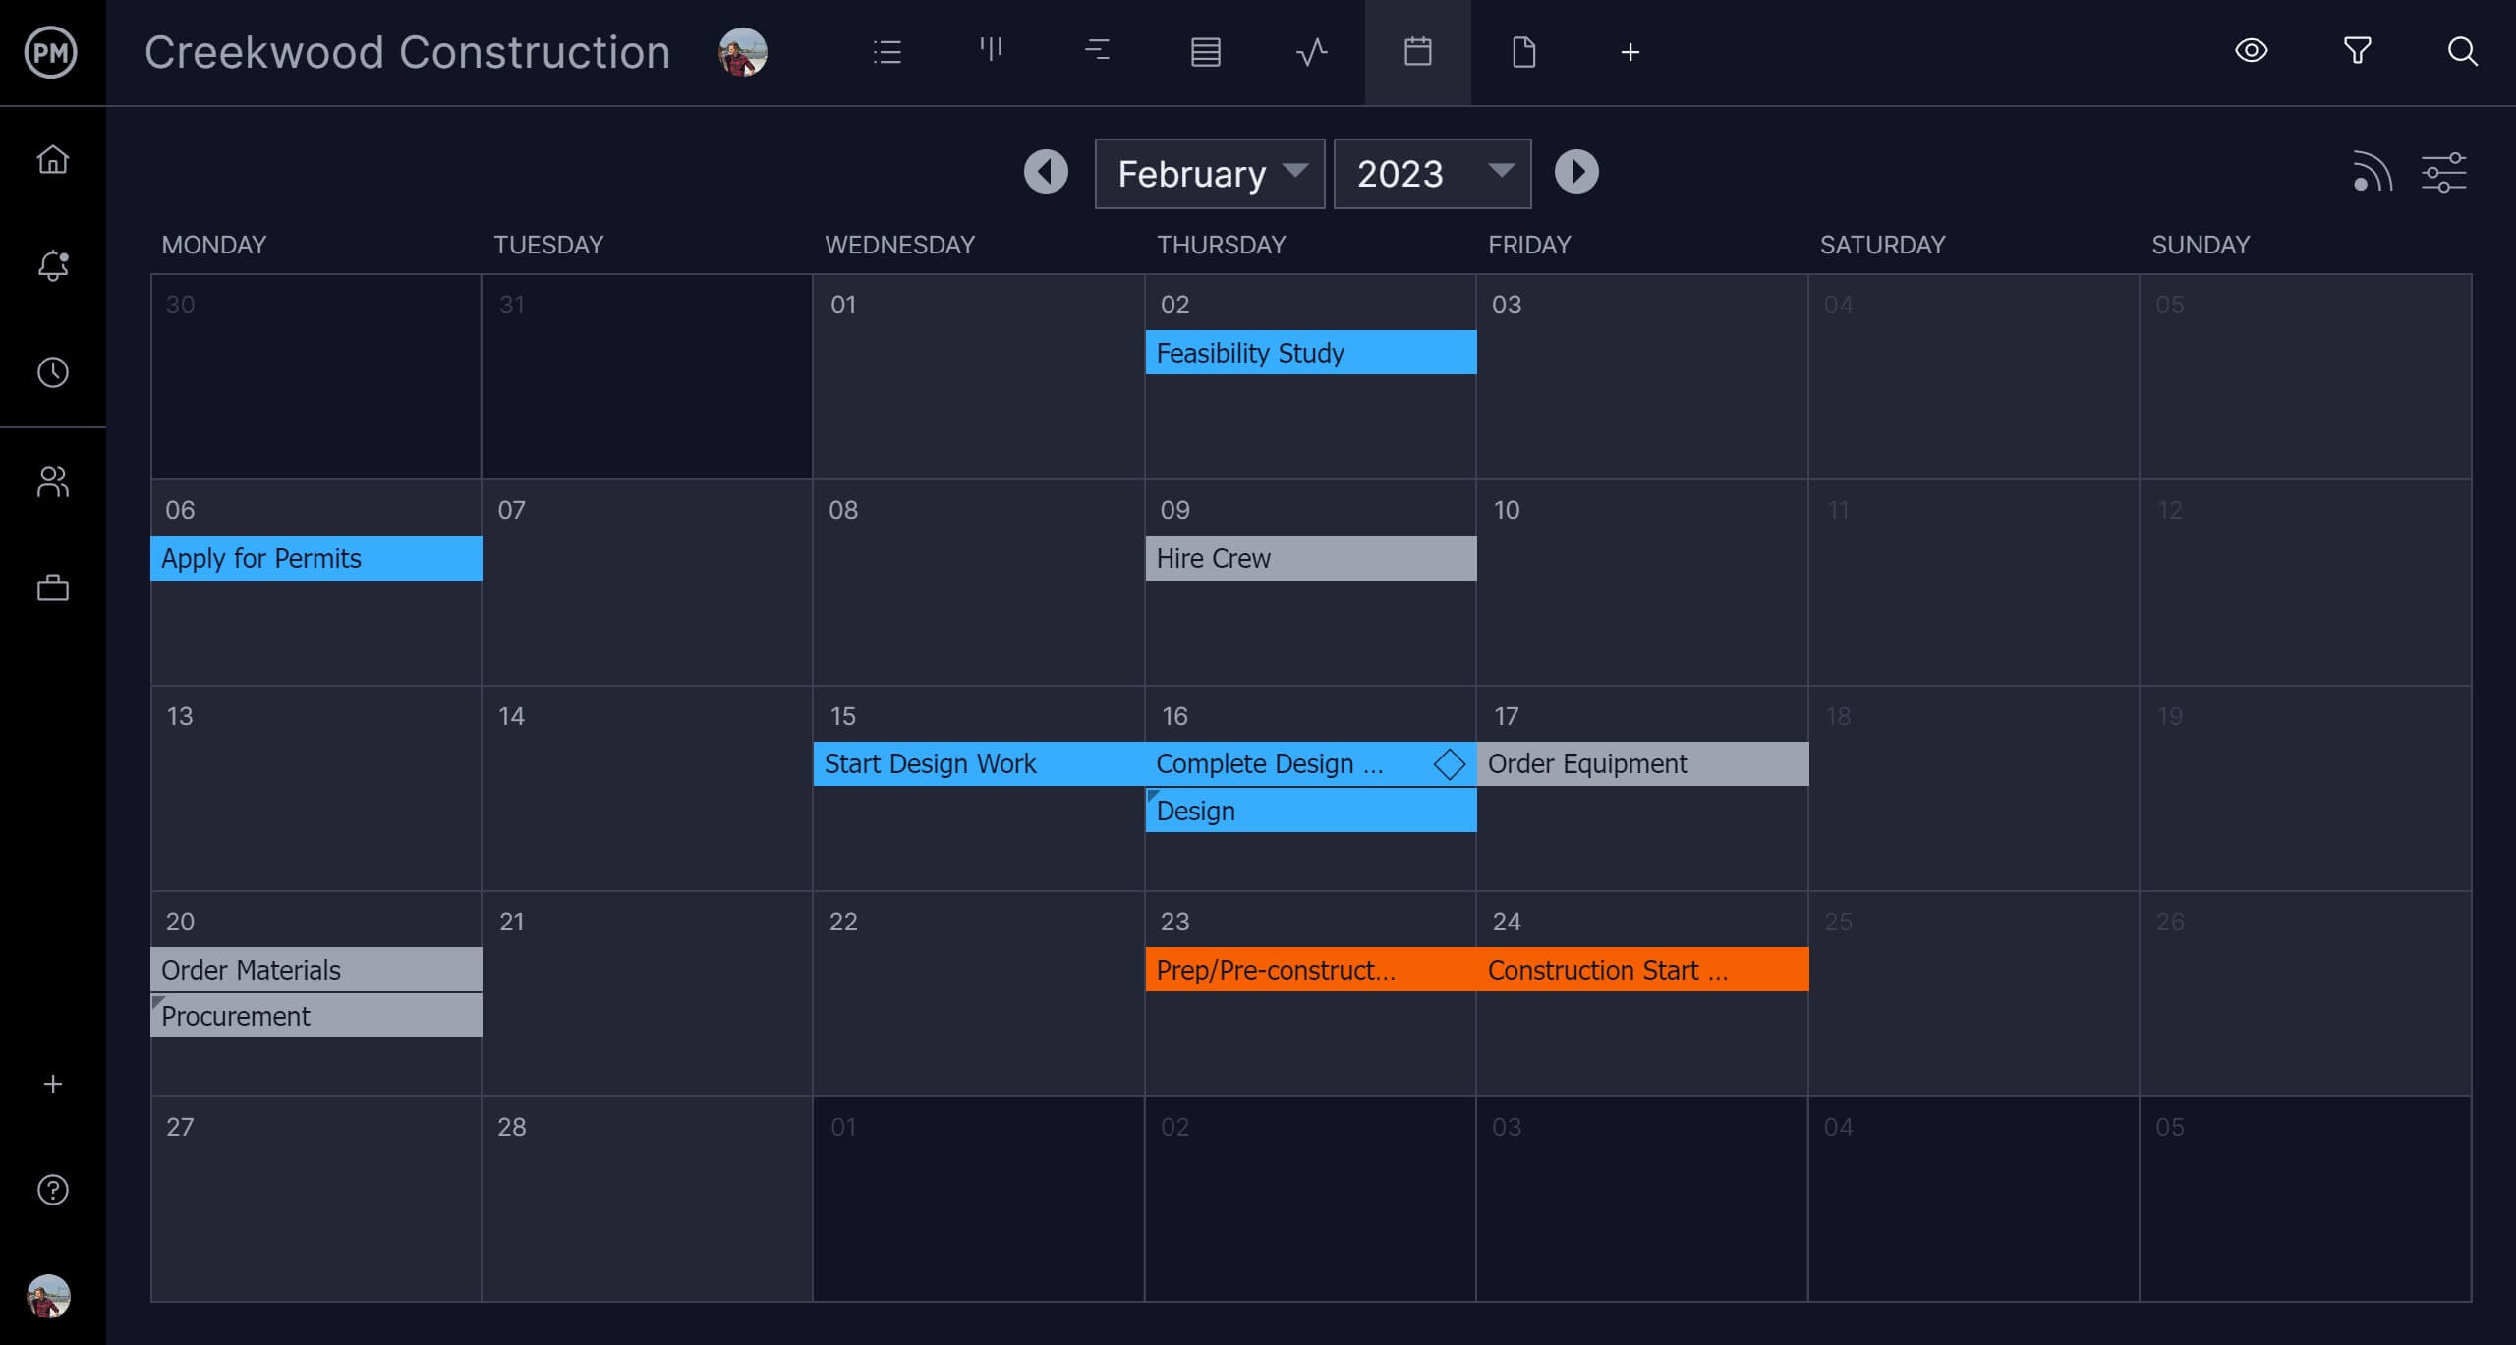Screen dimensions: 2516x1345
Task: Open the Files document view tab
Action: coord(1523,52)
